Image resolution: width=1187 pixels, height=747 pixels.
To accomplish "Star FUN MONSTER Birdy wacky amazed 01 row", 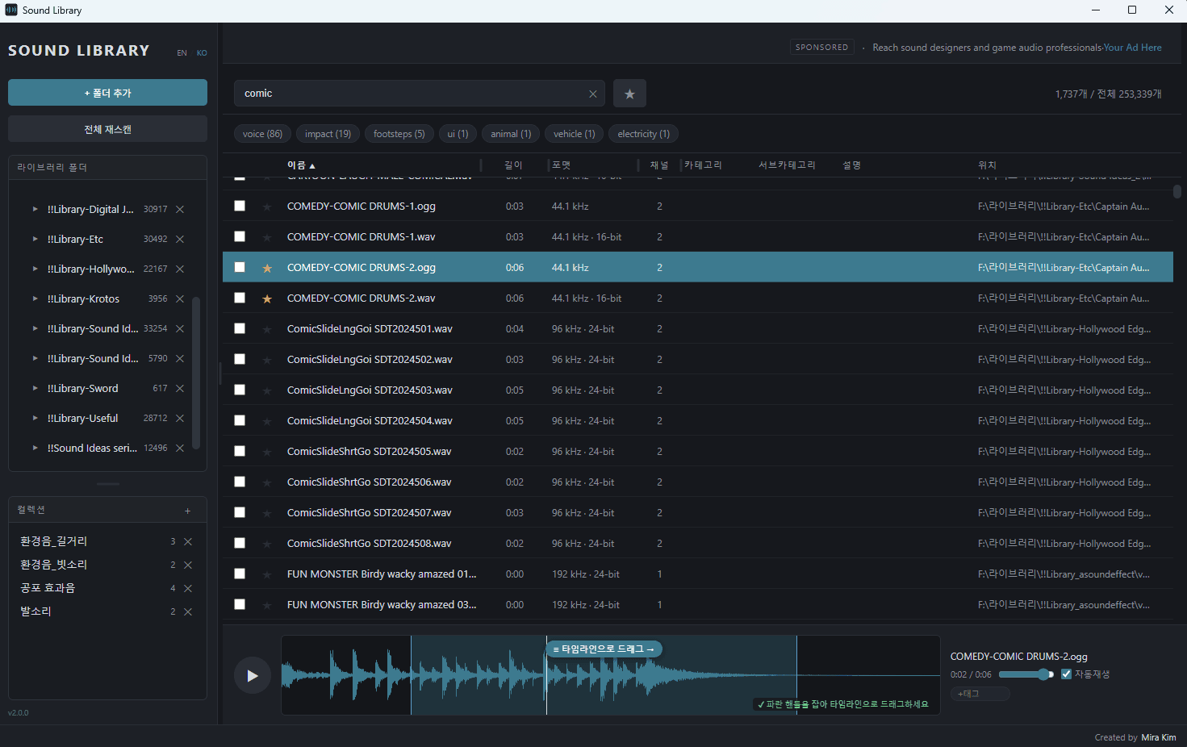I will 267,574.
